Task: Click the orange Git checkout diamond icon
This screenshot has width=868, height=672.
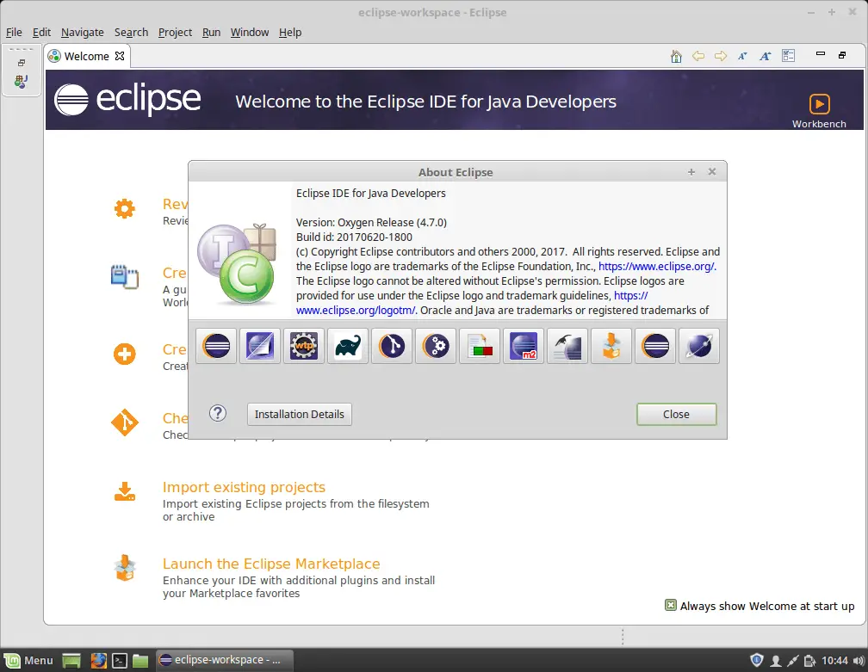Action: [x=125, y=422]
